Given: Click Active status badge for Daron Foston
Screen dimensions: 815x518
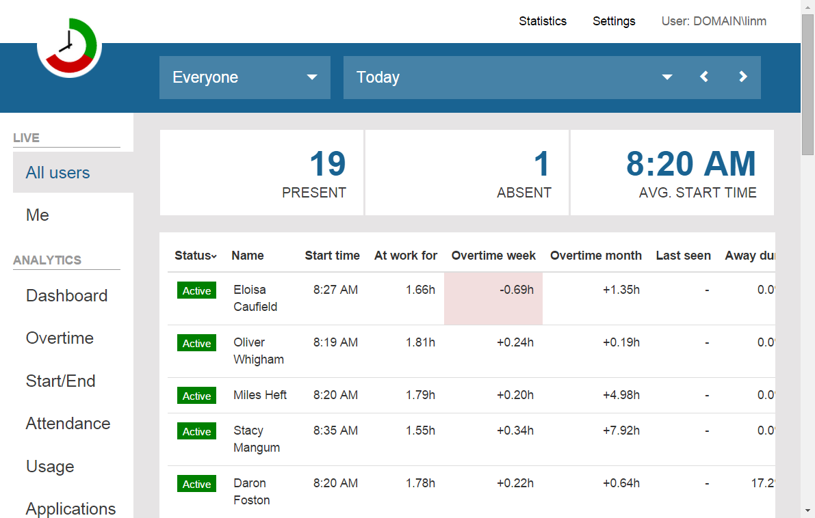Looking at the screenshot, I should pos(196,484).
